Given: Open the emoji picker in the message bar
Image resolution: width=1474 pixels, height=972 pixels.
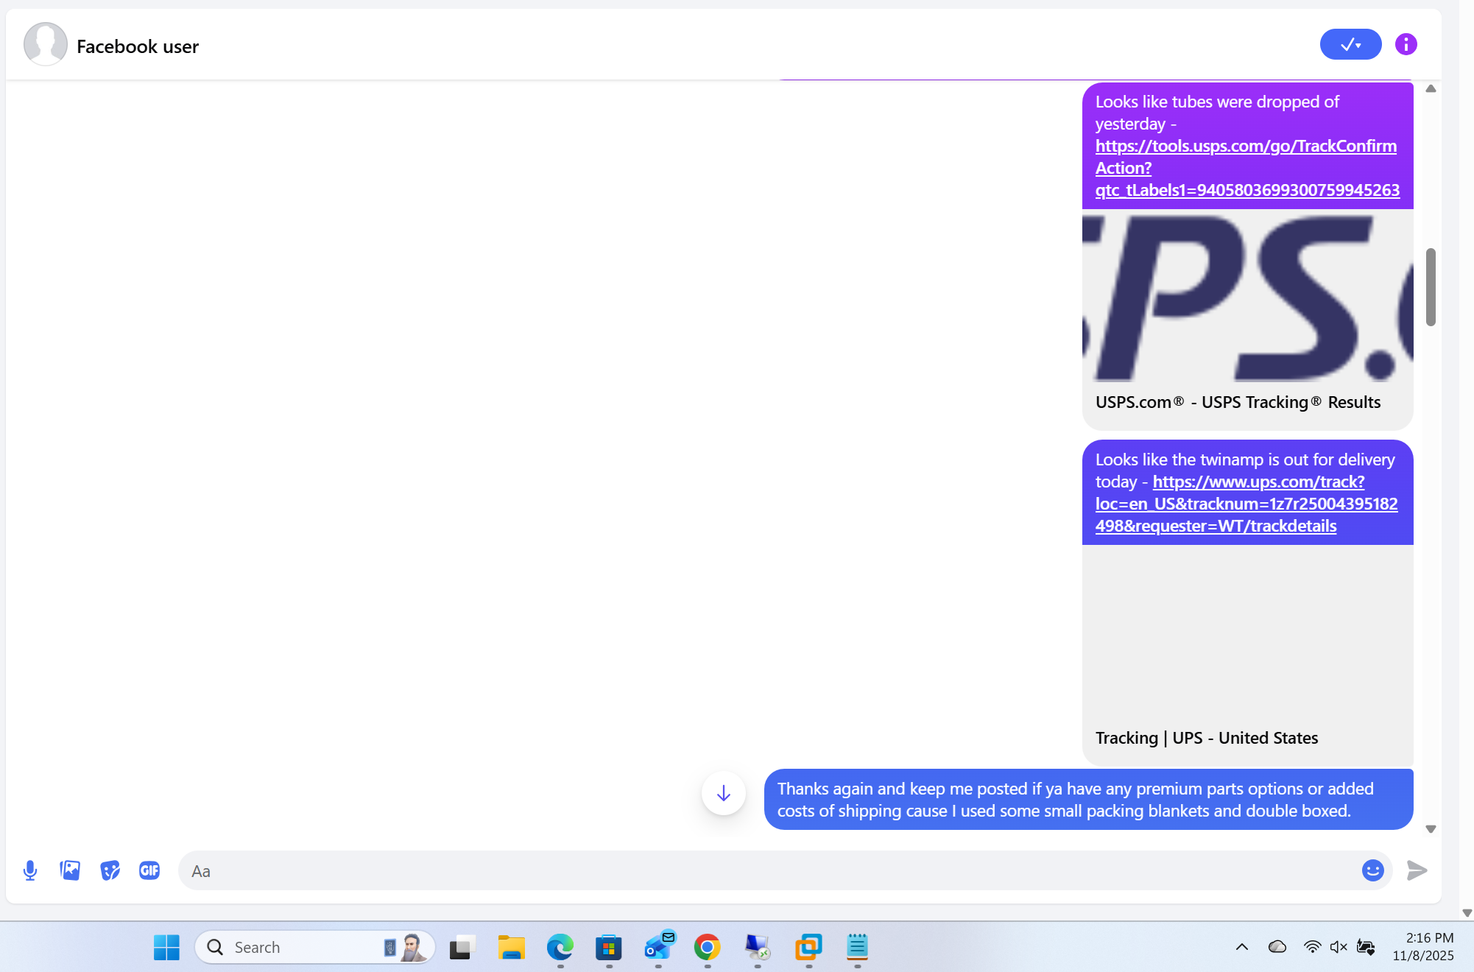Looking at the screenshot, I should (1372, 870).
